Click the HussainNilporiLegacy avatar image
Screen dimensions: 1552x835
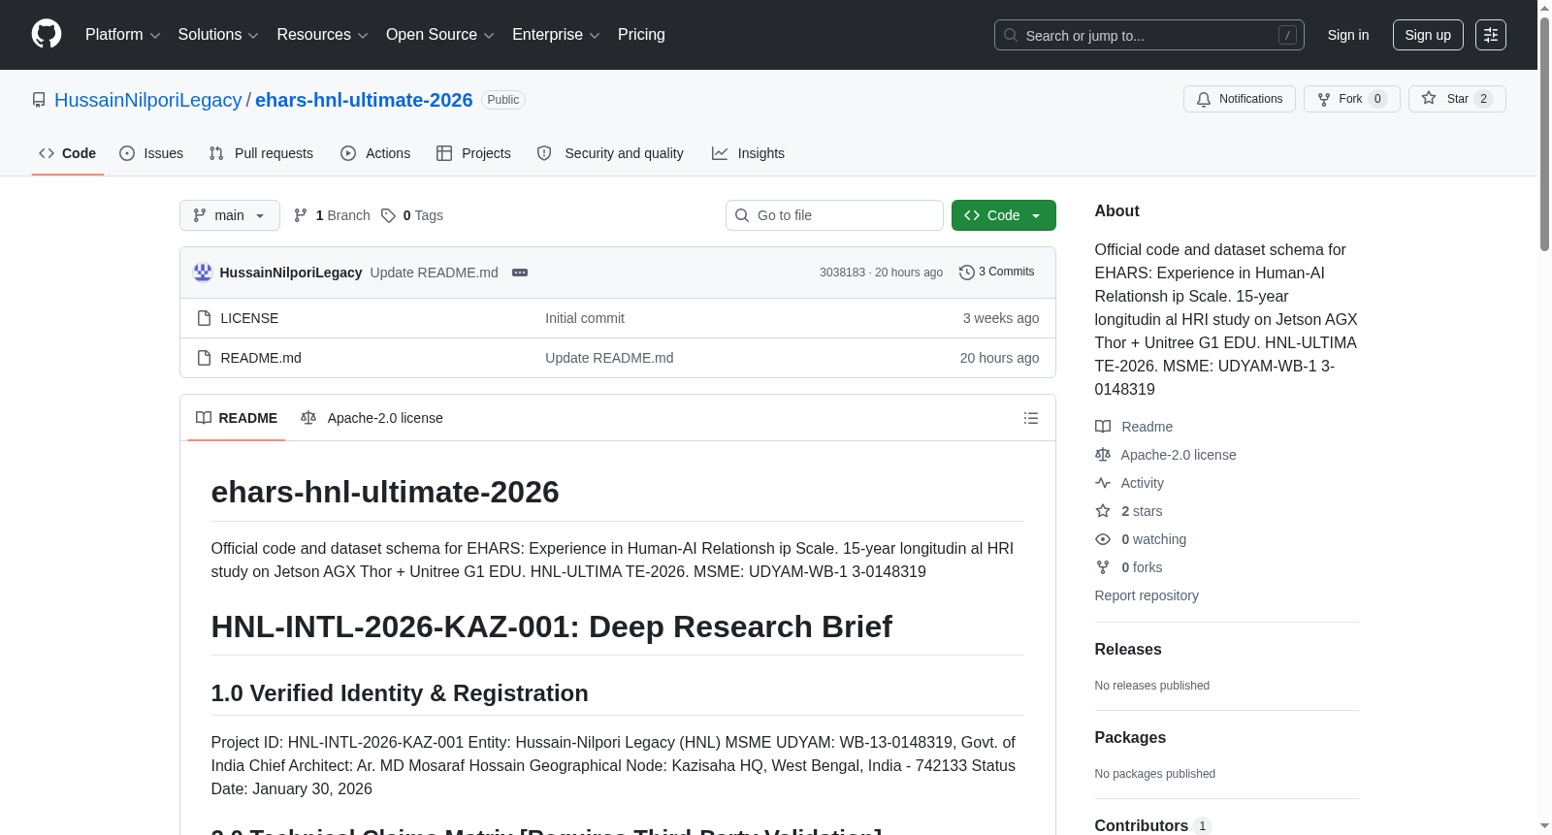pos(203,273)
